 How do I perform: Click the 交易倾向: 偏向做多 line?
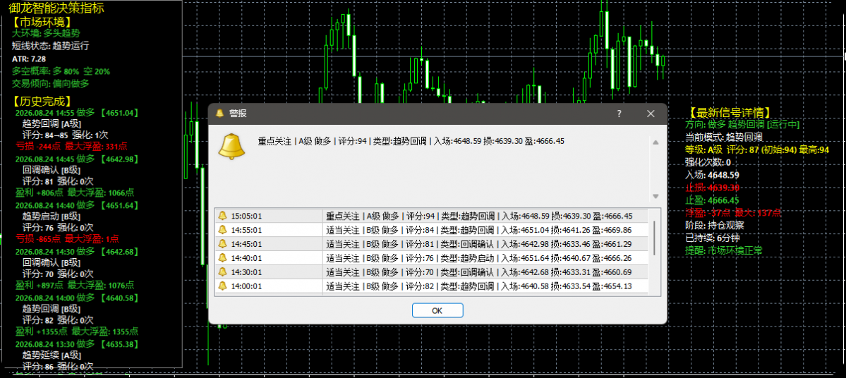pos(50,84)
